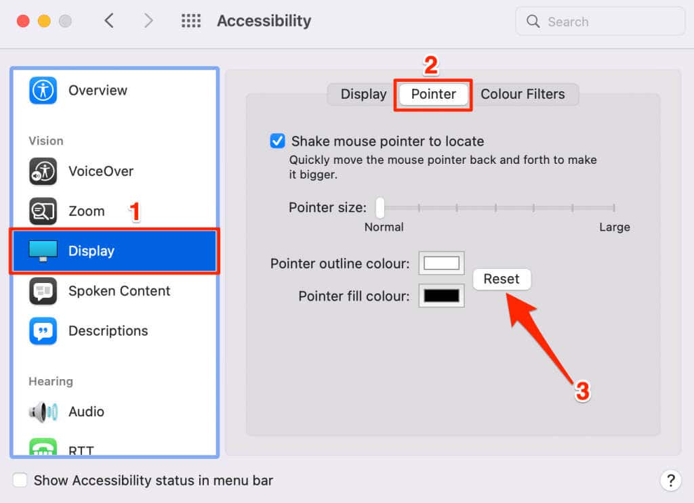This screenshot has width=694, height=503.
Task: Click the Display monitor icon
Action: (x=43, y=250)
